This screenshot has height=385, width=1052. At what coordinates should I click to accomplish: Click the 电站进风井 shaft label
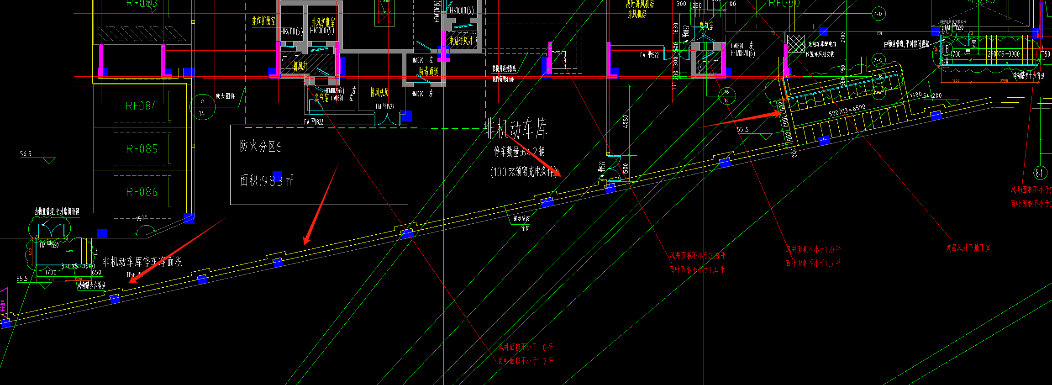[x=461, y=41]
